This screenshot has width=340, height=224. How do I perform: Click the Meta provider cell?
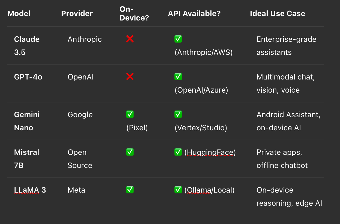[x=76, y=190]
